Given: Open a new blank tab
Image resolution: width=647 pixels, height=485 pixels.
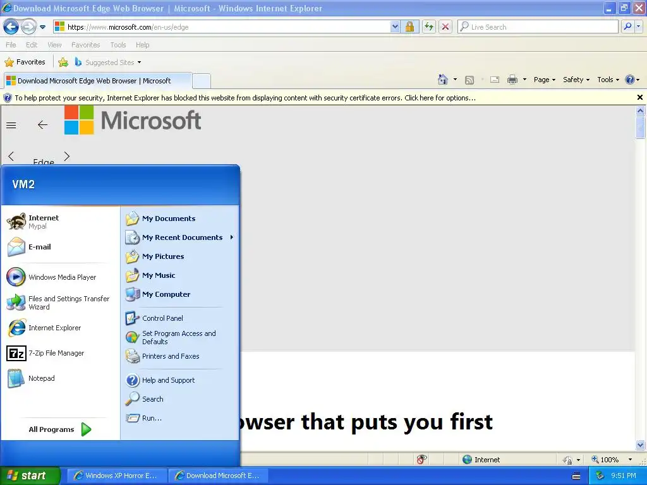Looking at the screenshot, I should coord(202,81).
